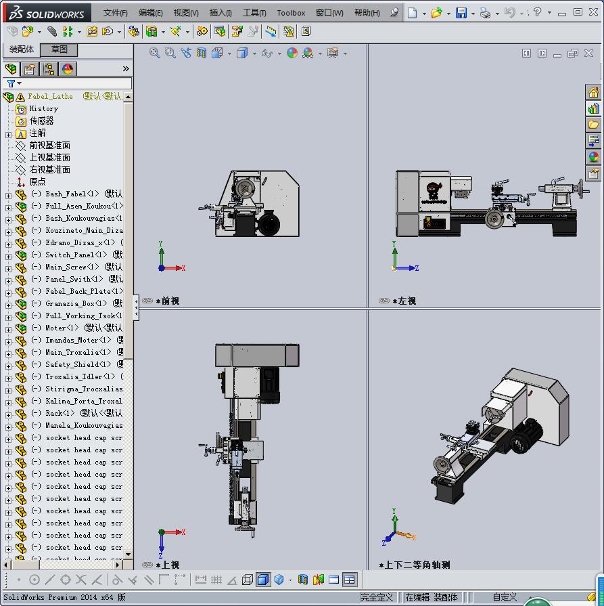Select the File Explorer folder icon in task pane
604x606 pixels.
point(593,125)
